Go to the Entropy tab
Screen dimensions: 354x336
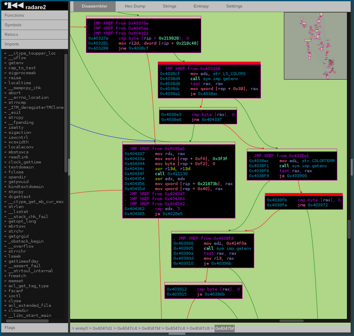(201, 6)
